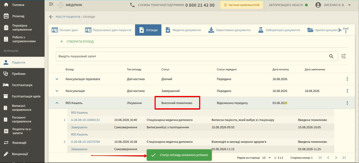The width and height of the screenshot is (359, 163).
Task: Open three-dot menu for R05 Кашель episode
Action: click(347, 103)
